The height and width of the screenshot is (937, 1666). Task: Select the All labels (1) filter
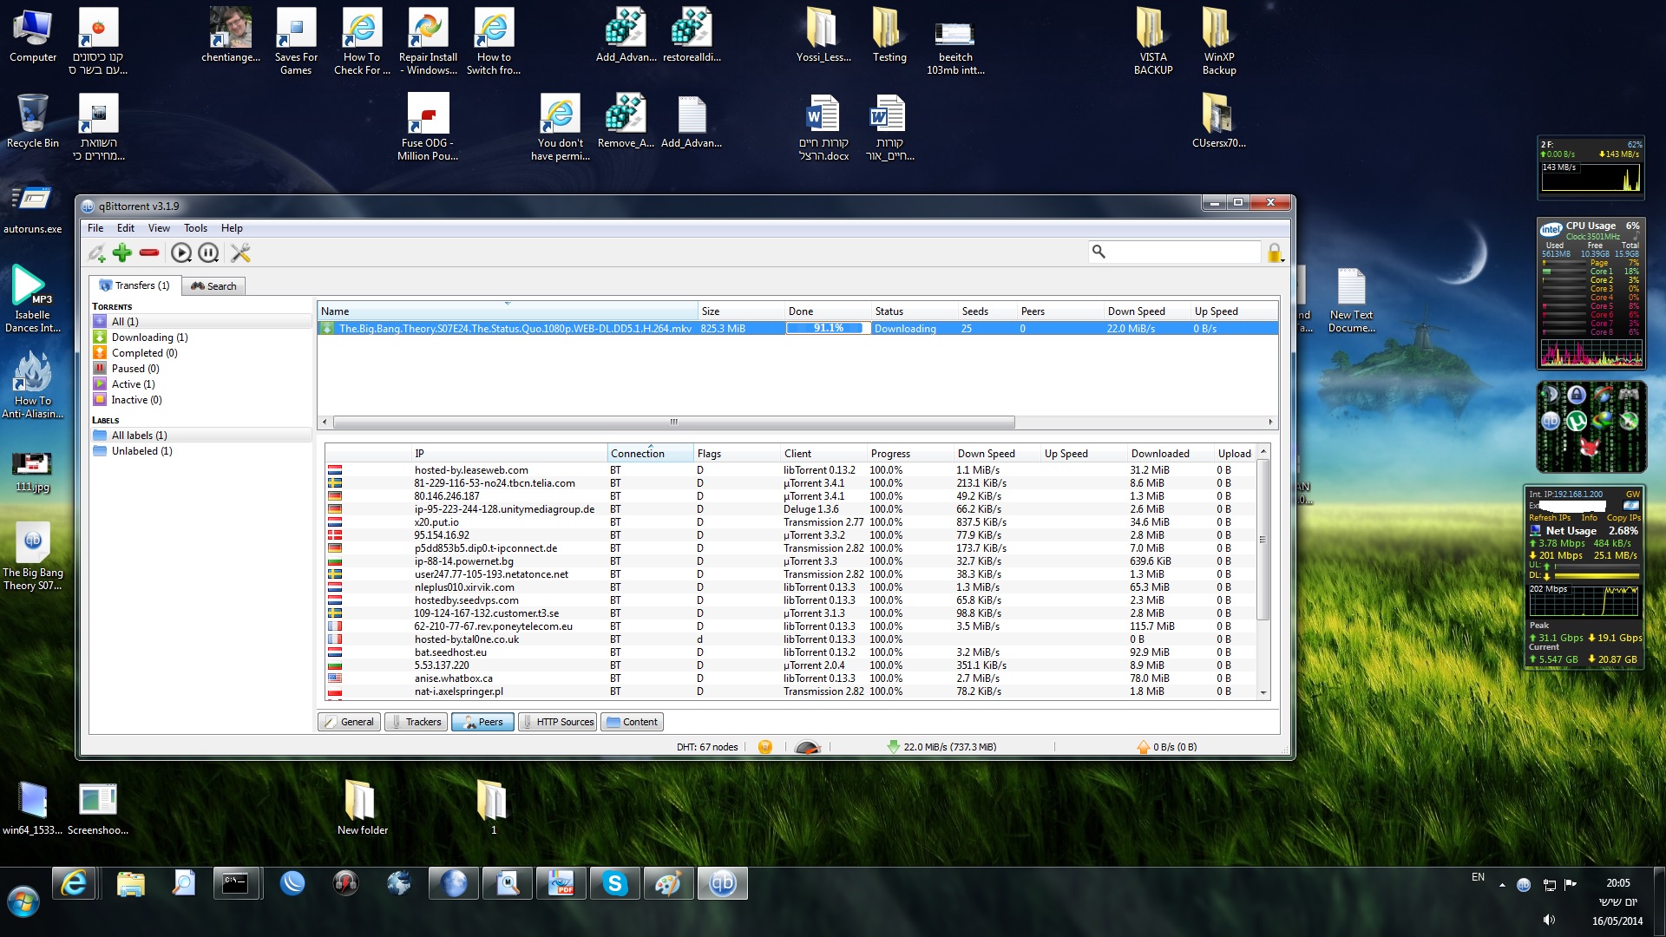click(201, 436)
